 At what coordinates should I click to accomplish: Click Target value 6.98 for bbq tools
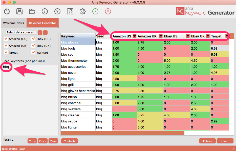click(x=220, y=48)
